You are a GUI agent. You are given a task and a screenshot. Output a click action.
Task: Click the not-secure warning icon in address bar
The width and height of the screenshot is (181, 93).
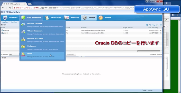[x=14, y=8]
